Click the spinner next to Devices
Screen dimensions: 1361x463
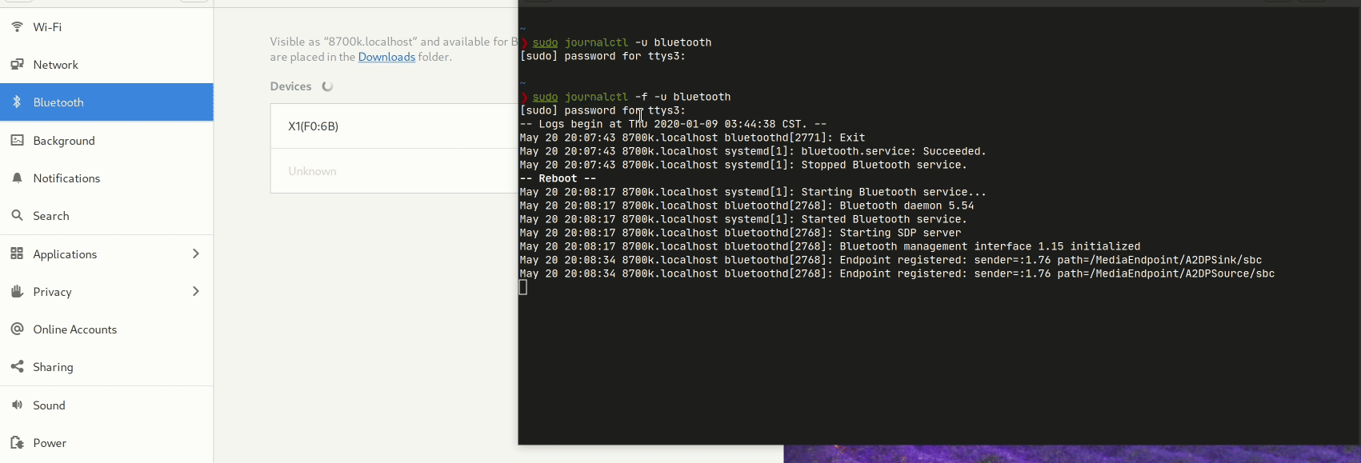pos(327,86)
